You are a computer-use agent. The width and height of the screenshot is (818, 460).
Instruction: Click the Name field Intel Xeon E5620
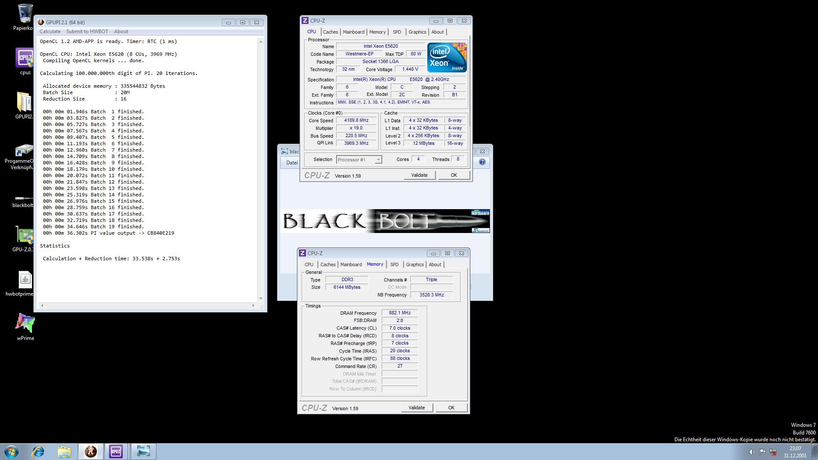point(380,46)
